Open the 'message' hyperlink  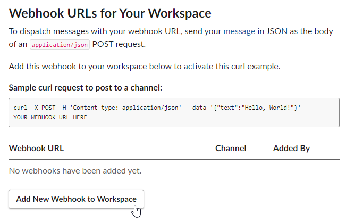pos(239,31)
